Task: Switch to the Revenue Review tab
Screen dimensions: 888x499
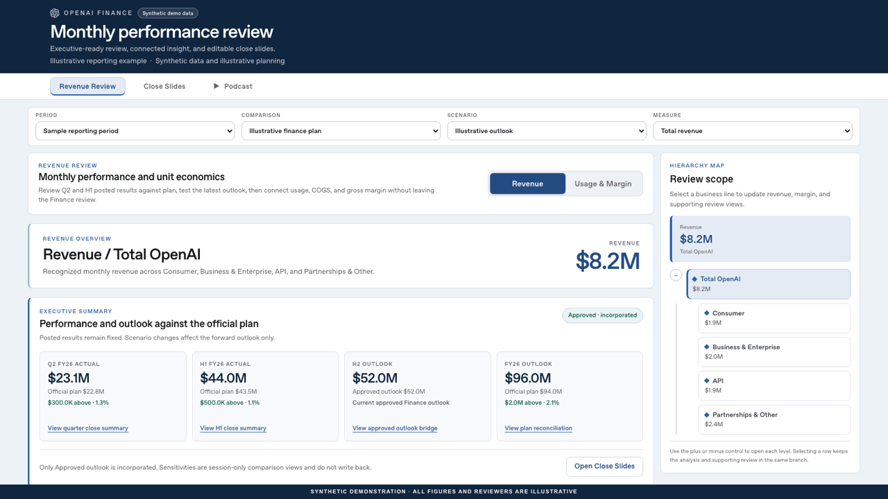Action: 87,86
